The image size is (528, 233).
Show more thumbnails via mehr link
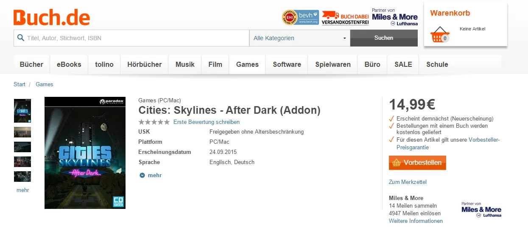[x=23, y=190]
